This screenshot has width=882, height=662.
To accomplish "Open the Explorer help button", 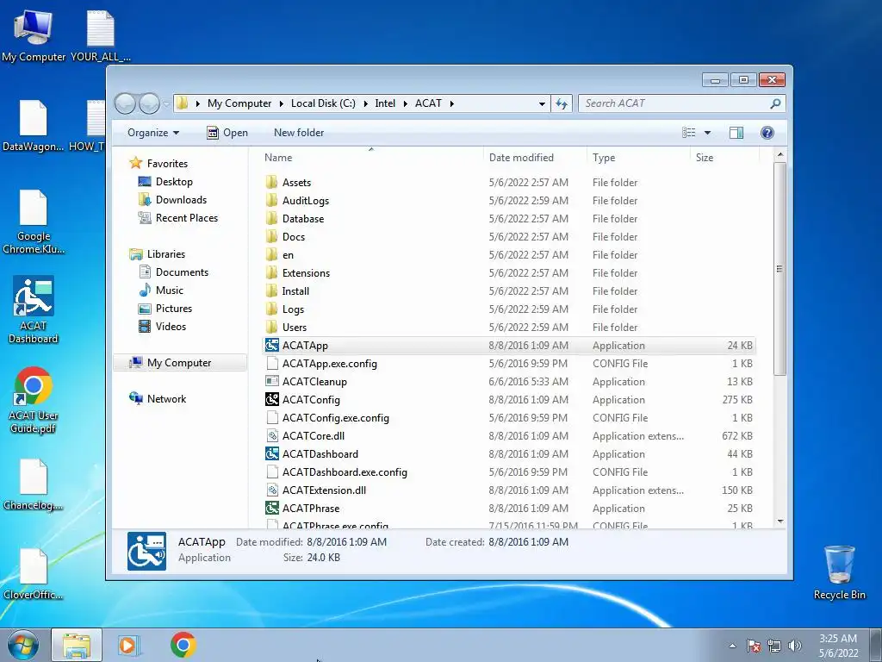I will pos(767,132).
